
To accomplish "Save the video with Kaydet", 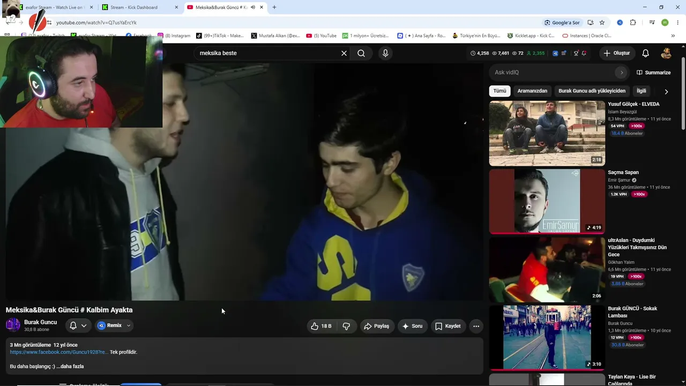I will (x=448, y=326).
